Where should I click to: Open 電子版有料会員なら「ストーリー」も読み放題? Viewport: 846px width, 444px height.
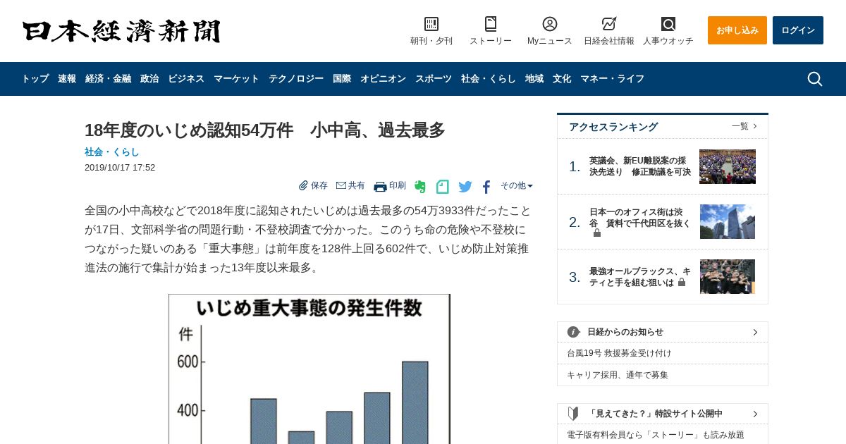(656, 435)
